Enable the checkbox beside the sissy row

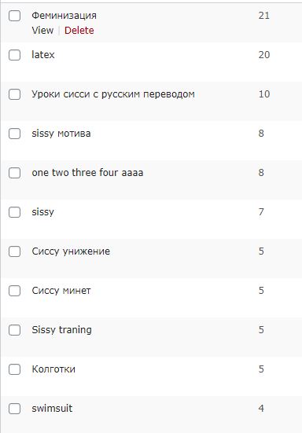tap(14, 212)
